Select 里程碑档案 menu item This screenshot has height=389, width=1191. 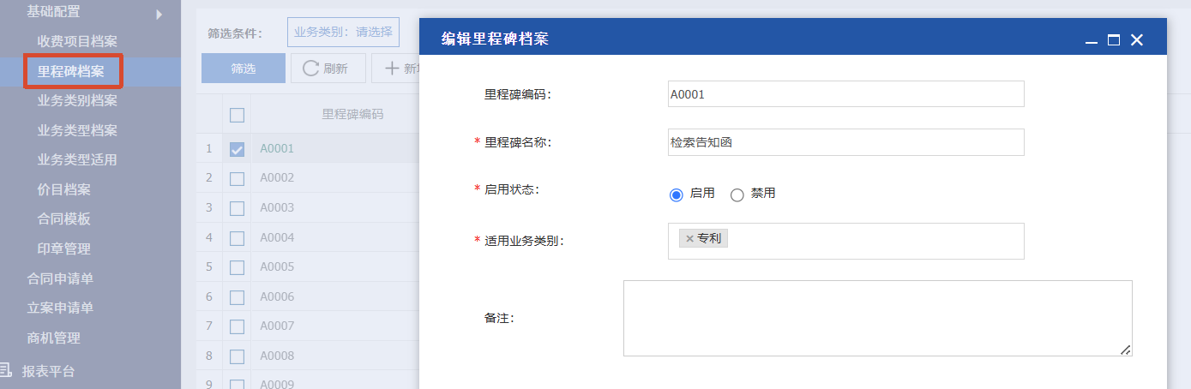[x=71, y=71]
